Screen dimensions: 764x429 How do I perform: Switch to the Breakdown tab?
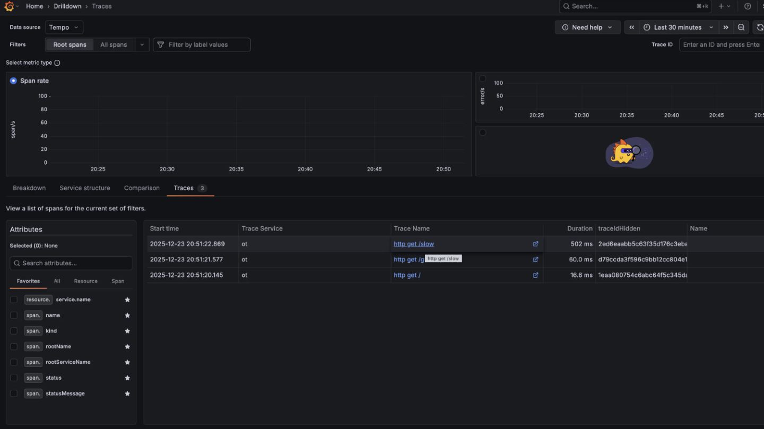click(x=29, y=188)
